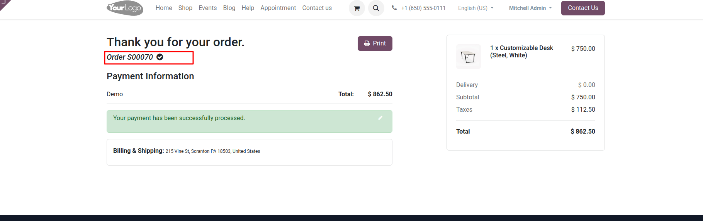Image resolution: width=703 pixels, height=221 pixels.
Task: Click the Print button
Action: coord(375,44)
